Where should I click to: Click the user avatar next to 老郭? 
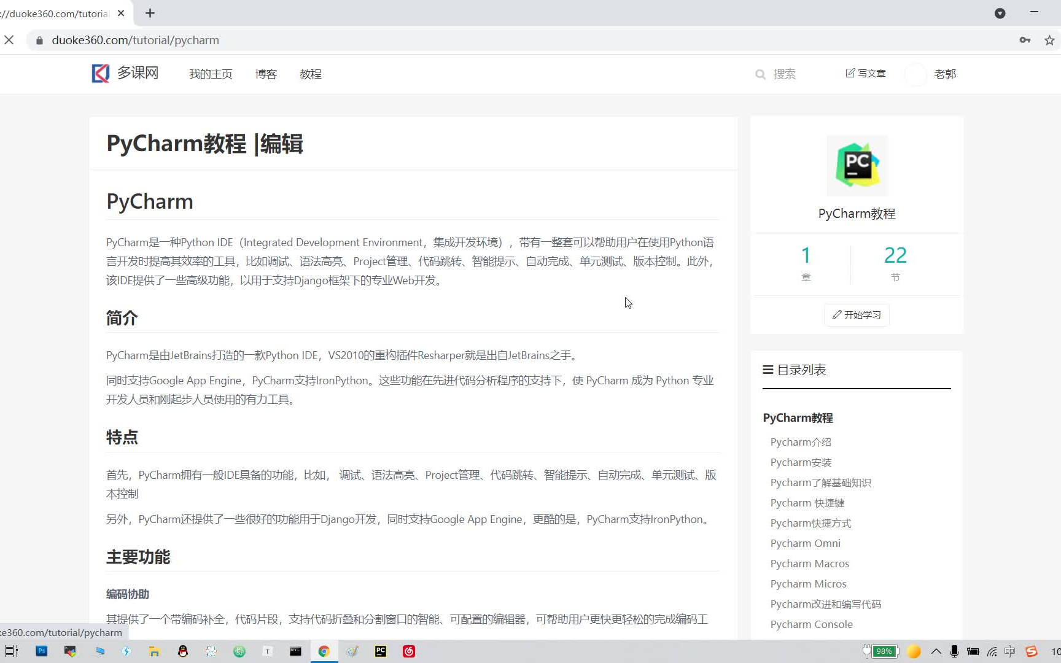click(915, 74)
